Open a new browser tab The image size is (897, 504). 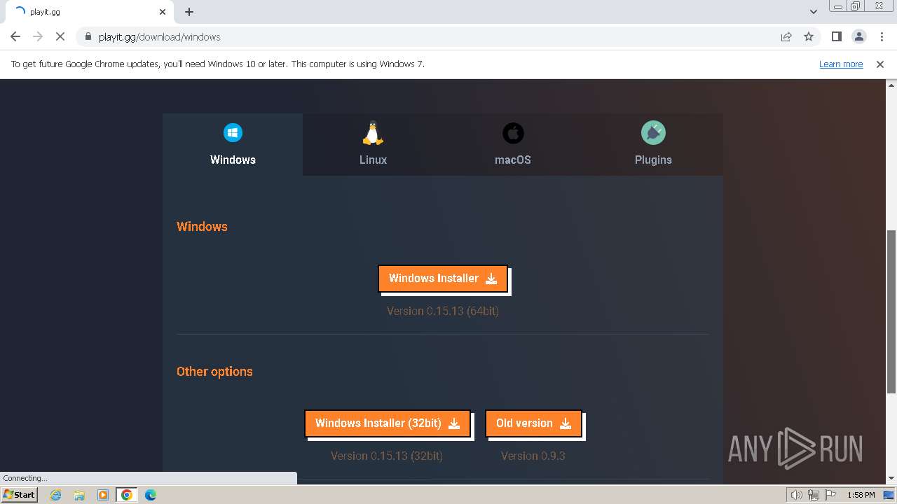point(189,12)
